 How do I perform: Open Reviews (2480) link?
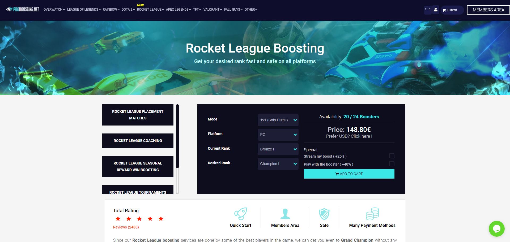tap(126, 227)
